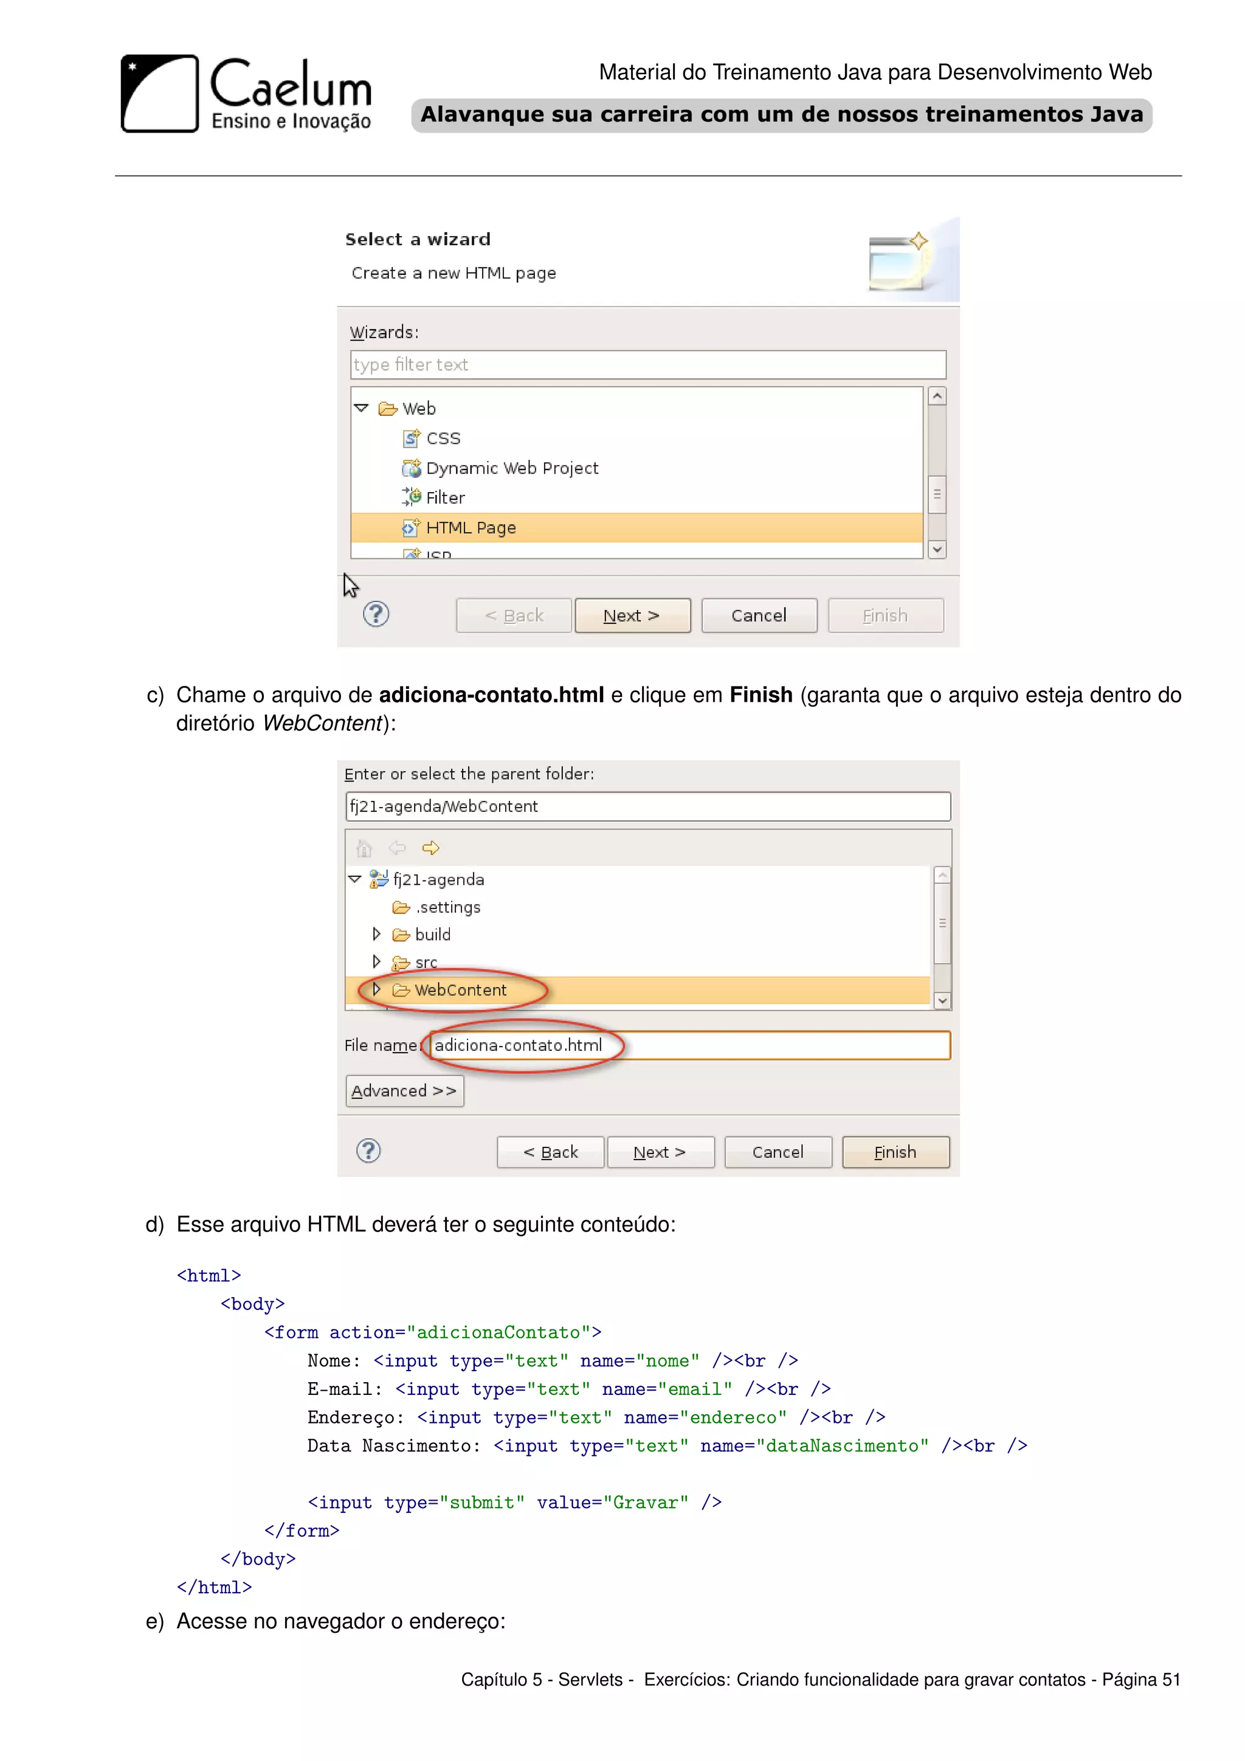The height and width of the screenshot is (1761, 1245).
Task: Click the help question-mark icon in wizard dialog
Action: (x=376, y=614)
